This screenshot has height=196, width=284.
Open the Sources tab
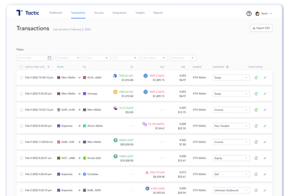(x=99, y=13)
